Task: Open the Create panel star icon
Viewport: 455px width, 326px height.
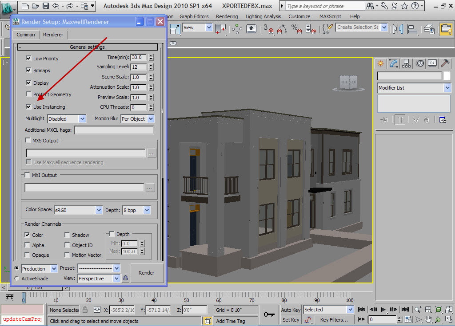Action: pos(380,63)
